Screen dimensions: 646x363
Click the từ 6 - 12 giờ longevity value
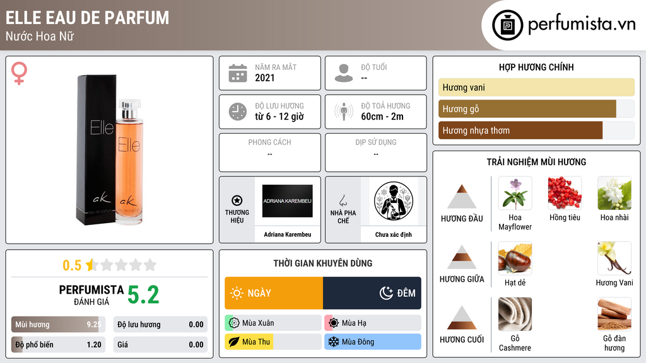[279, 117]
